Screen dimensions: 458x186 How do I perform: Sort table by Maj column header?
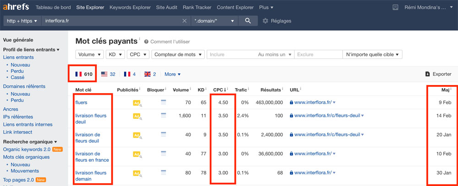click(445, 90)
